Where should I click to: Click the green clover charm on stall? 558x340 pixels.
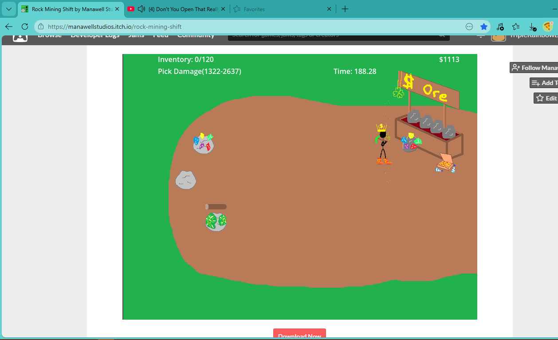click(398, 93)
